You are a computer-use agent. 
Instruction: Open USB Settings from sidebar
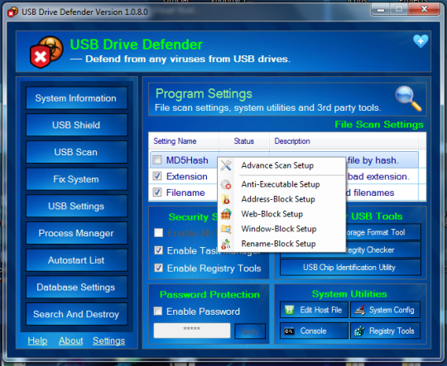point(76,206)
